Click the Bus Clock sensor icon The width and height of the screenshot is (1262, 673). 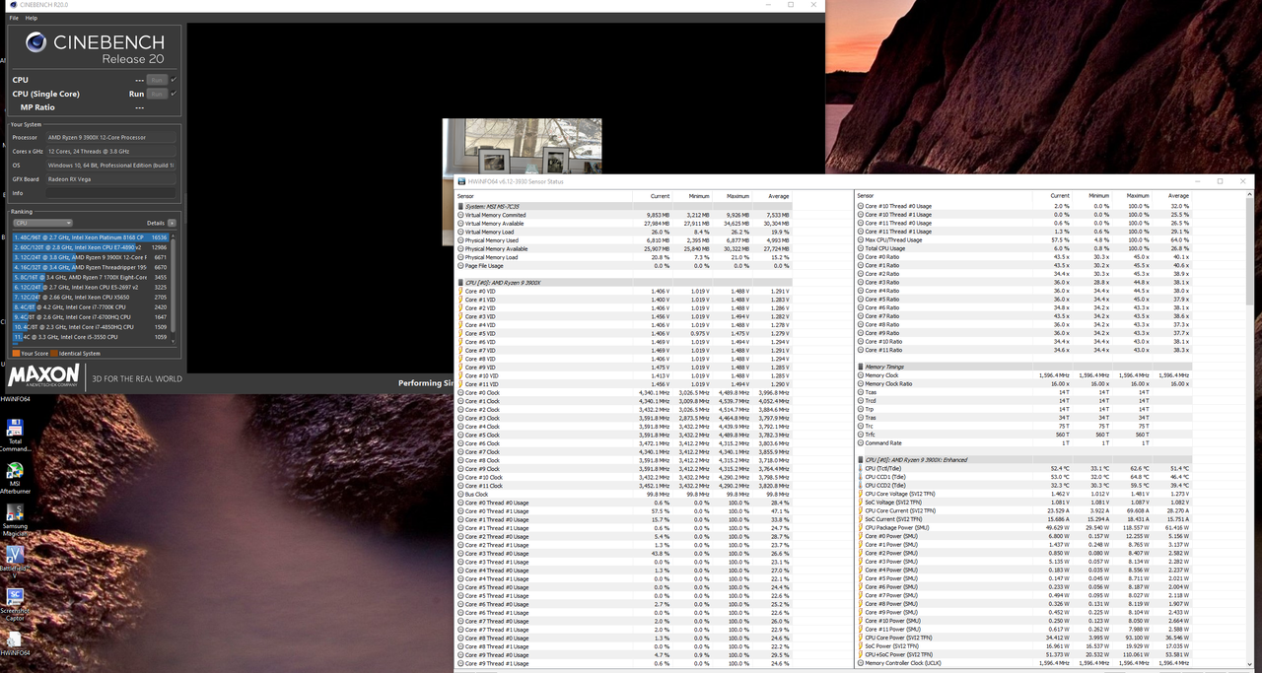(x=460, y=495)
